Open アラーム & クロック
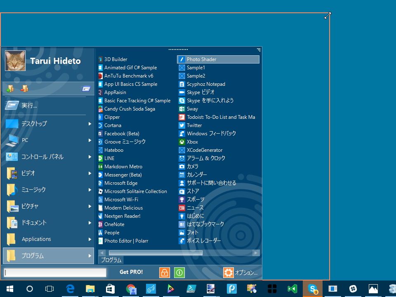The image size is (396, 297). point(202,158)
